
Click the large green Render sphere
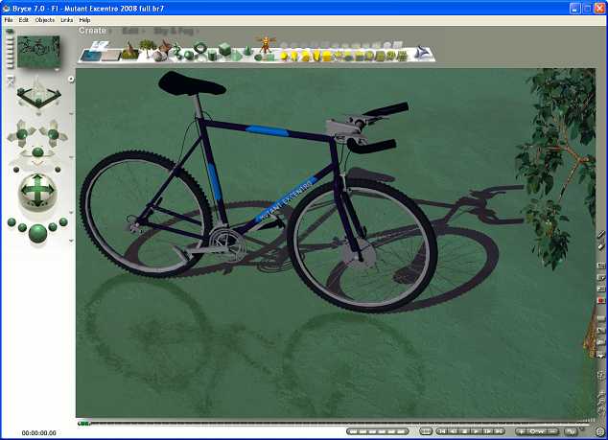pyautogui.click(x=38, y=233)
